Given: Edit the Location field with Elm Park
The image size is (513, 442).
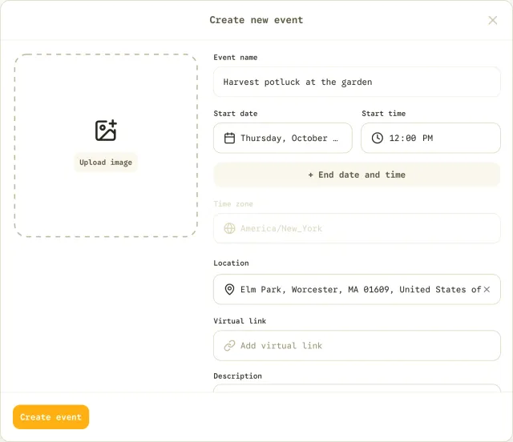Looking at the screenshot, I should (x=357, y=289).
